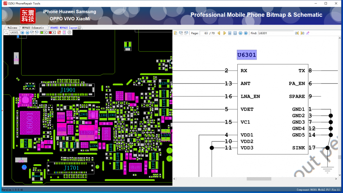Click the green color swatch in layout toolbar

click(42, 33)
